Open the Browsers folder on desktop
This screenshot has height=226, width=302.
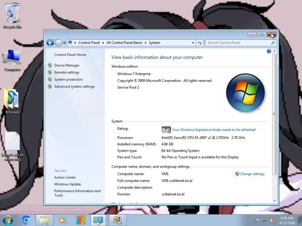12,101
